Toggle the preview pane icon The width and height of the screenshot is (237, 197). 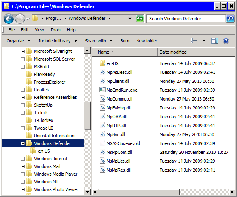pos(215,41)
